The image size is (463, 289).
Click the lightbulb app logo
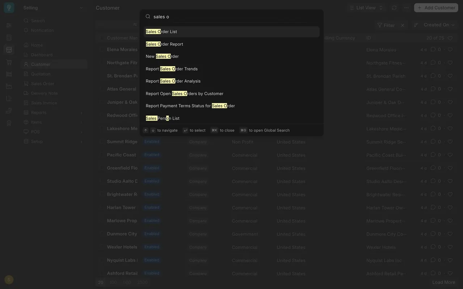click(x=9, y=8)
